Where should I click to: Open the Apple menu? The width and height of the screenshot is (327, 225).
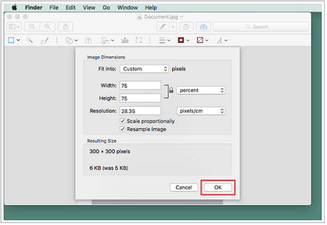pos(14,8)
